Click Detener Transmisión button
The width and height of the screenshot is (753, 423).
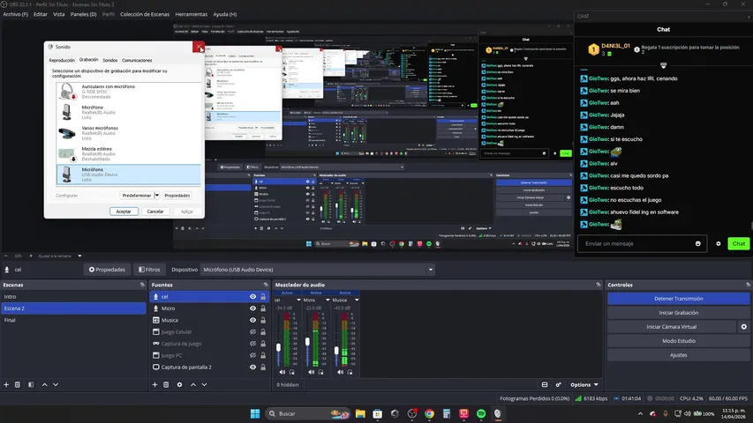pos(679,299)
